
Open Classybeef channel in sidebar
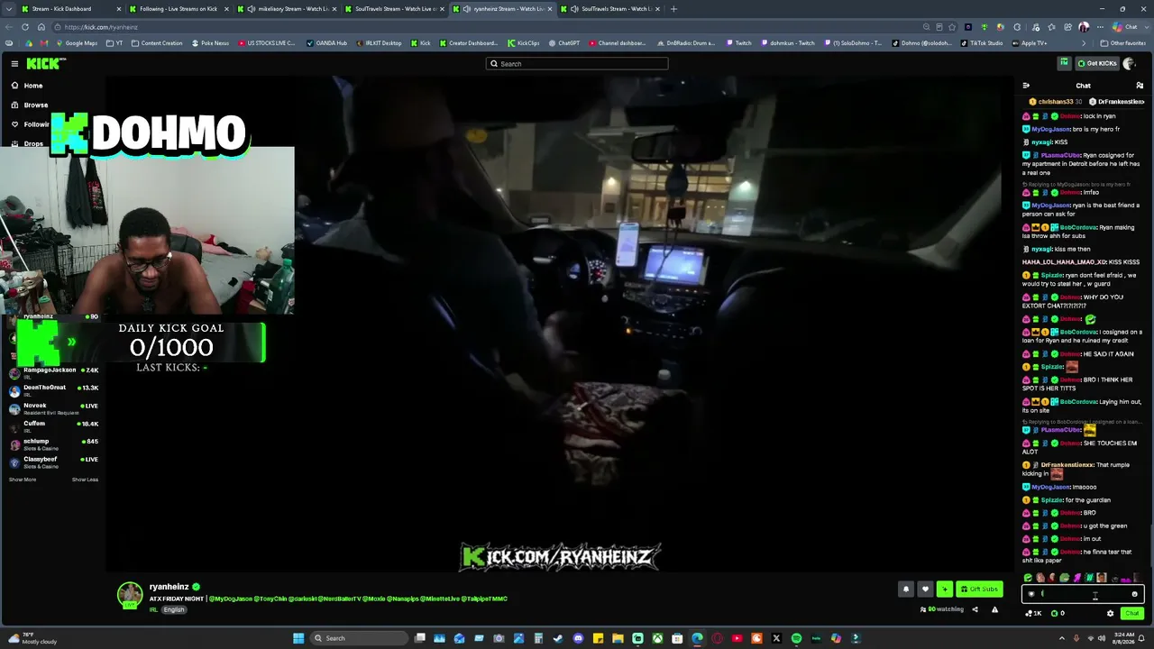click(54, 462)
